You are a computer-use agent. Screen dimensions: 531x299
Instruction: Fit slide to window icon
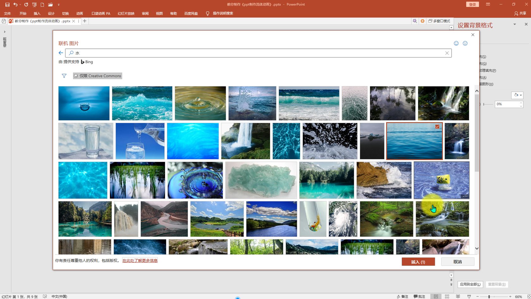(x=529, y=296)
